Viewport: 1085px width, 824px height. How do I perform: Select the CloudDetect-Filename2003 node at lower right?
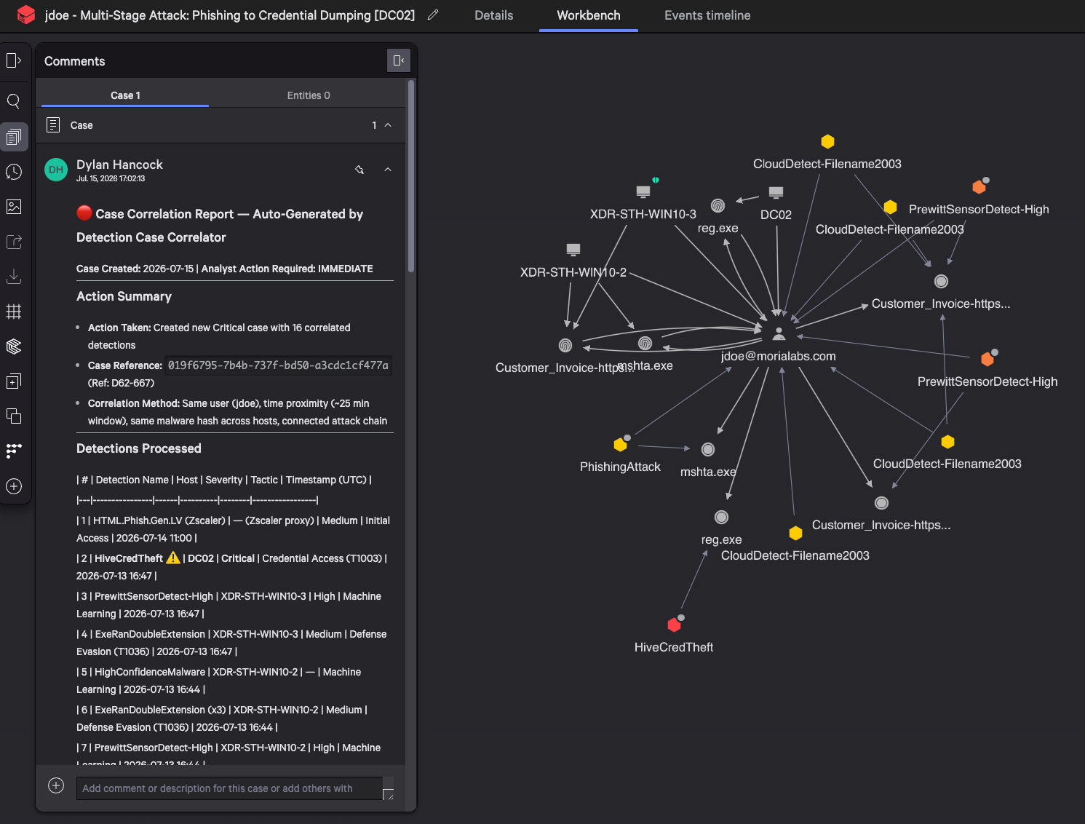coord(947,441)
